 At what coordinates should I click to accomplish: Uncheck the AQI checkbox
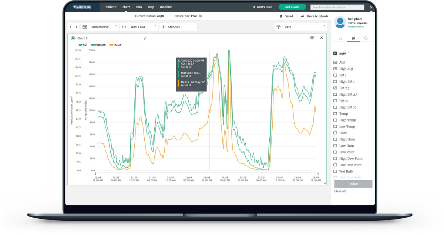(x=335, y=62)
